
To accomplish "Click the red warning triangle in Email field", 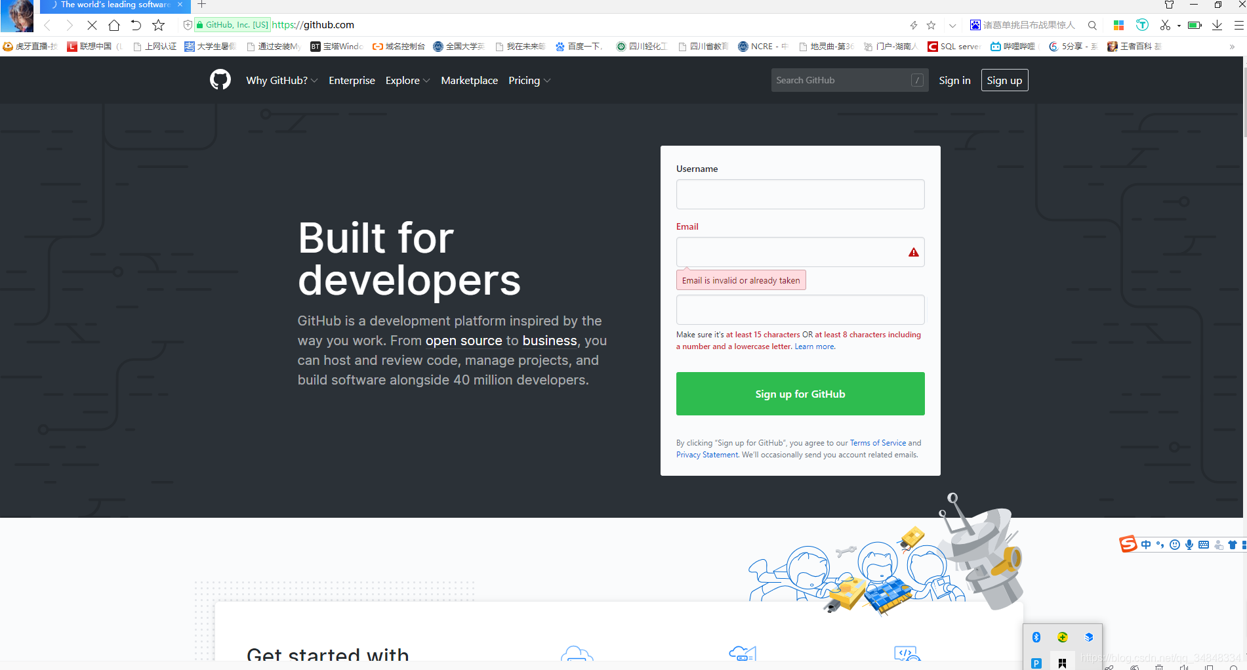I will coord(913,252).
